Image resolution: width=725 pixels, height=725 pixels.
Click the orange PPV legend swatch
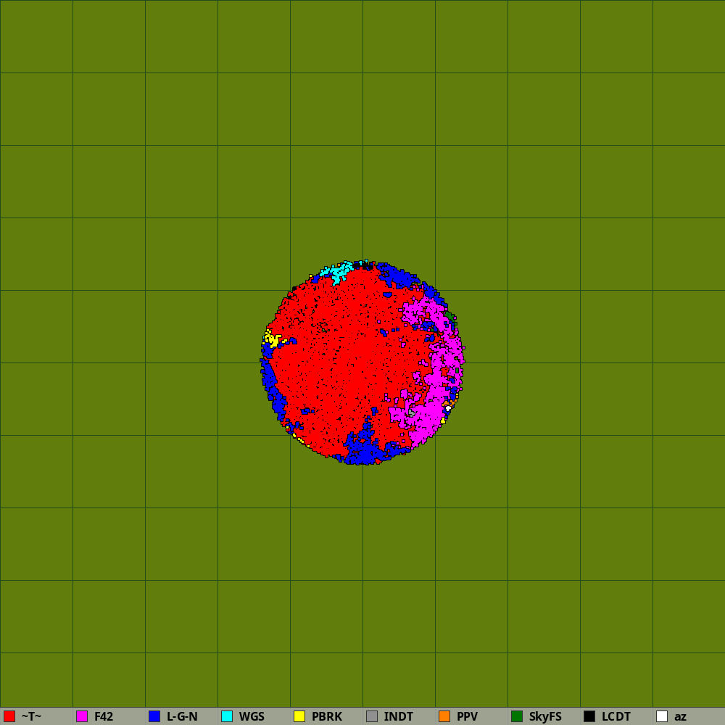444,716
